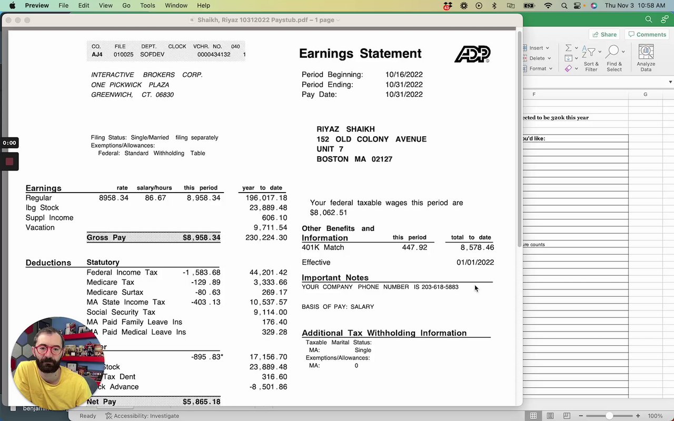The width and height of the screenshot is (674, 421).
Task: Expand the Excel formula bar arrow
Action: [670, 82]
